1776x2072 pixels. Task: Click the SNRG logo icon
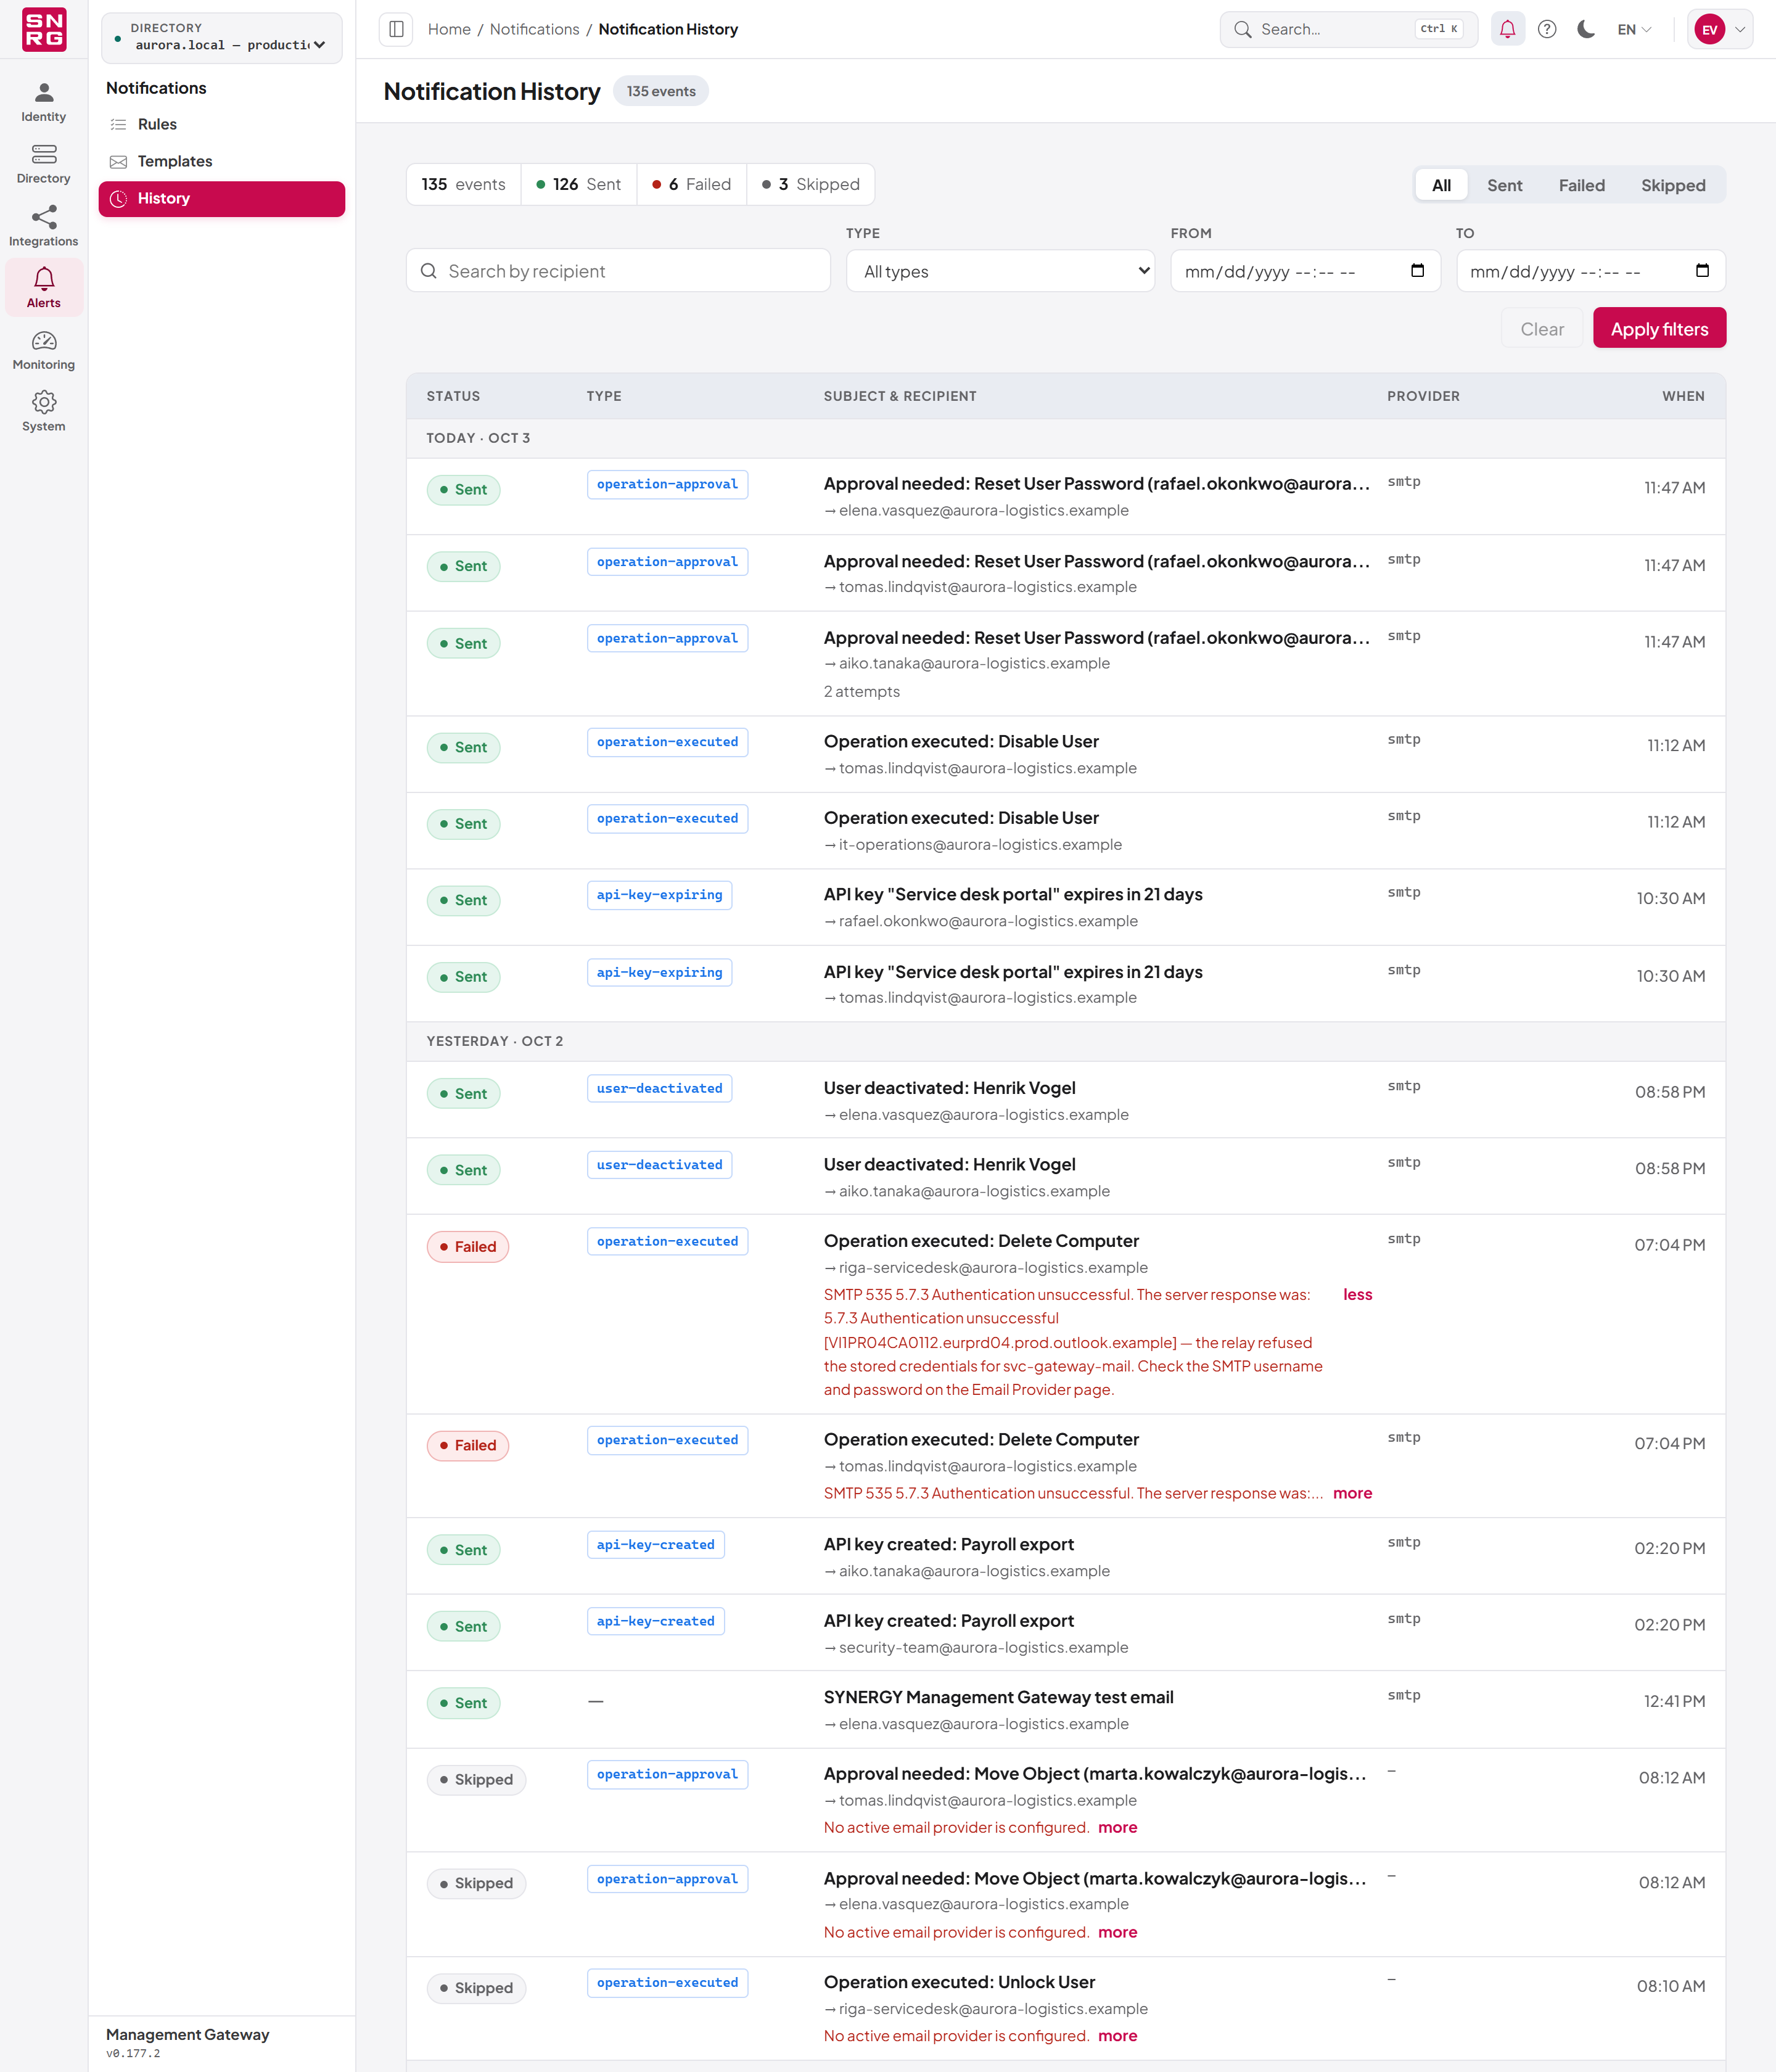click(x=44, y=29)
